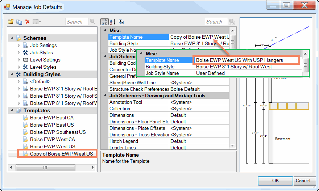319x191 pixels.
Task: Click the magnifier icon beside the left search
Action: tap(93, 21)
